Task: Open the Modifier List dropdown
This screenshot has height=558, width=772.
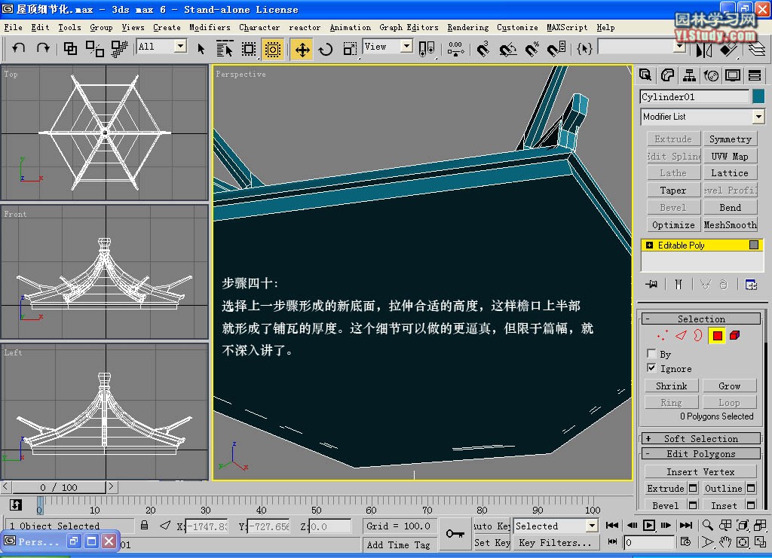Action: pyautogui.click(x=703, y=117)
